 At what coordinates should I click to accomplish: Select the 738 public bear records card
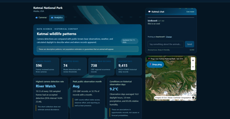101,67
